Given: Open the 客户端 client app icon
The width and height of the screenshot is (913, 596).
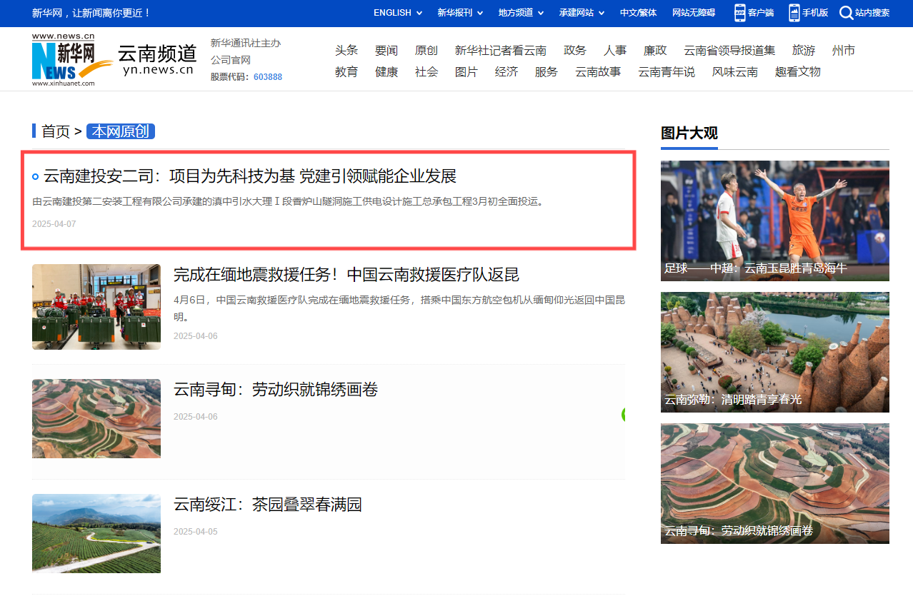Looking at the screenshot, I should coord(739,13).
